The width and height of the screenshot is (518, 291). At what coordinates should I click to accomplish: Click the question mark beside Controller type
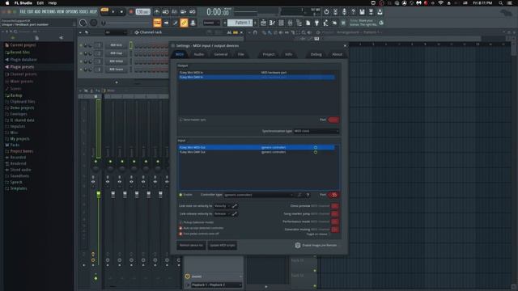coord(308,195)
